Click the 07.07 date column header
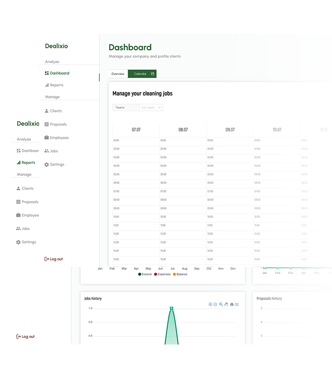This screenshot has width=332, height=376. click(x=136, y=130)
